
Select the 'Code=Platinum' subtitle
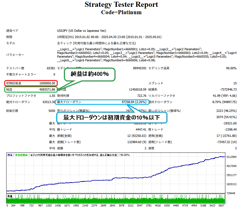[x=121, y=12]
